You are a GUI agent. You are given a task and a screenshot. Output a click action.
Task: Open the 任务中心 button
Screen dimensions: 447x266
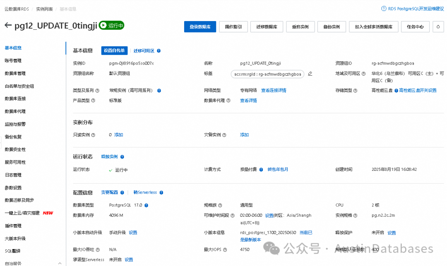pos(416,27)
